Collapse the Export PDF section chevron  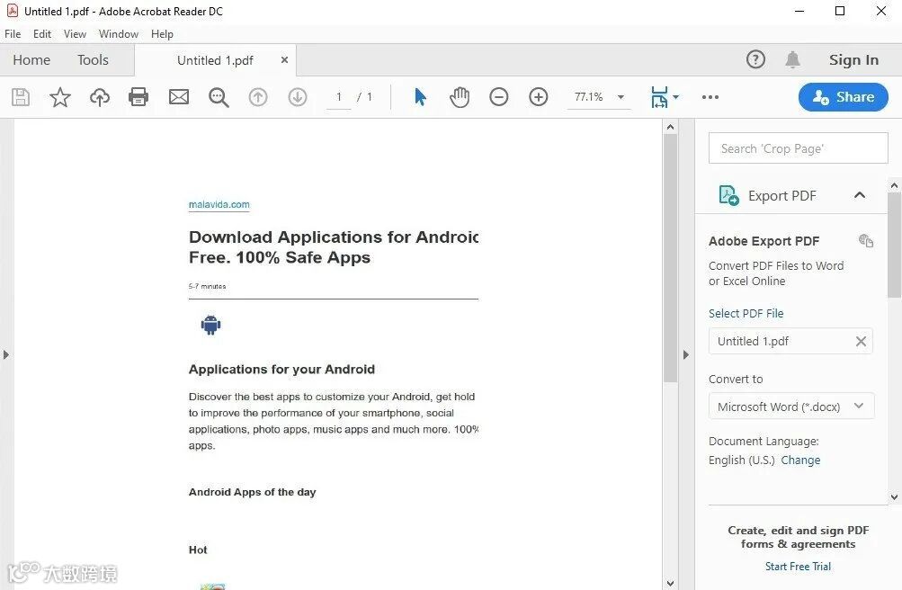pos(860,195)
